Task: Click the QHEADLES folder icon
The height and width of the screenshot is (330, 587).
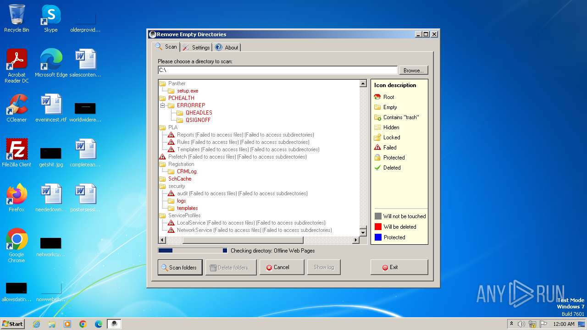Action: pos(180,113)
